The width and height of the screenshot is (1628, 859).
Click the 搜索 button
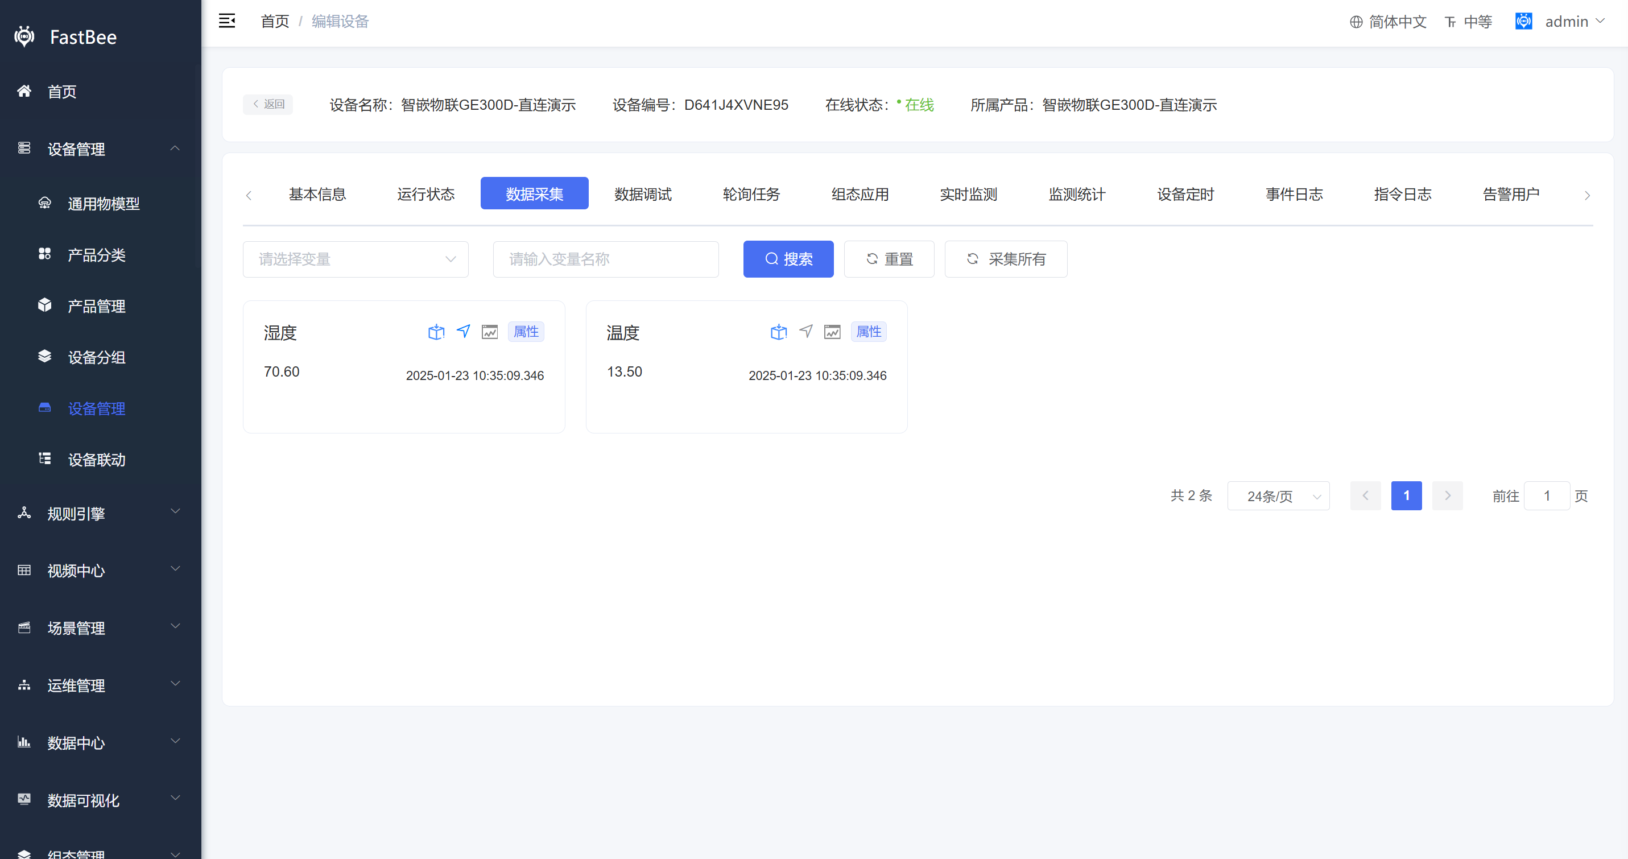point(788,259)
